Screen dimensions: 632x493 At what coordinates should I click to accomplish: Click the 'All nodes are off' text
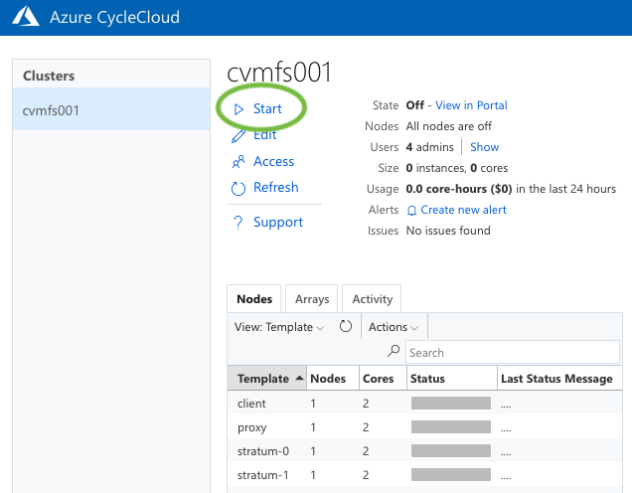coord(448,126)
